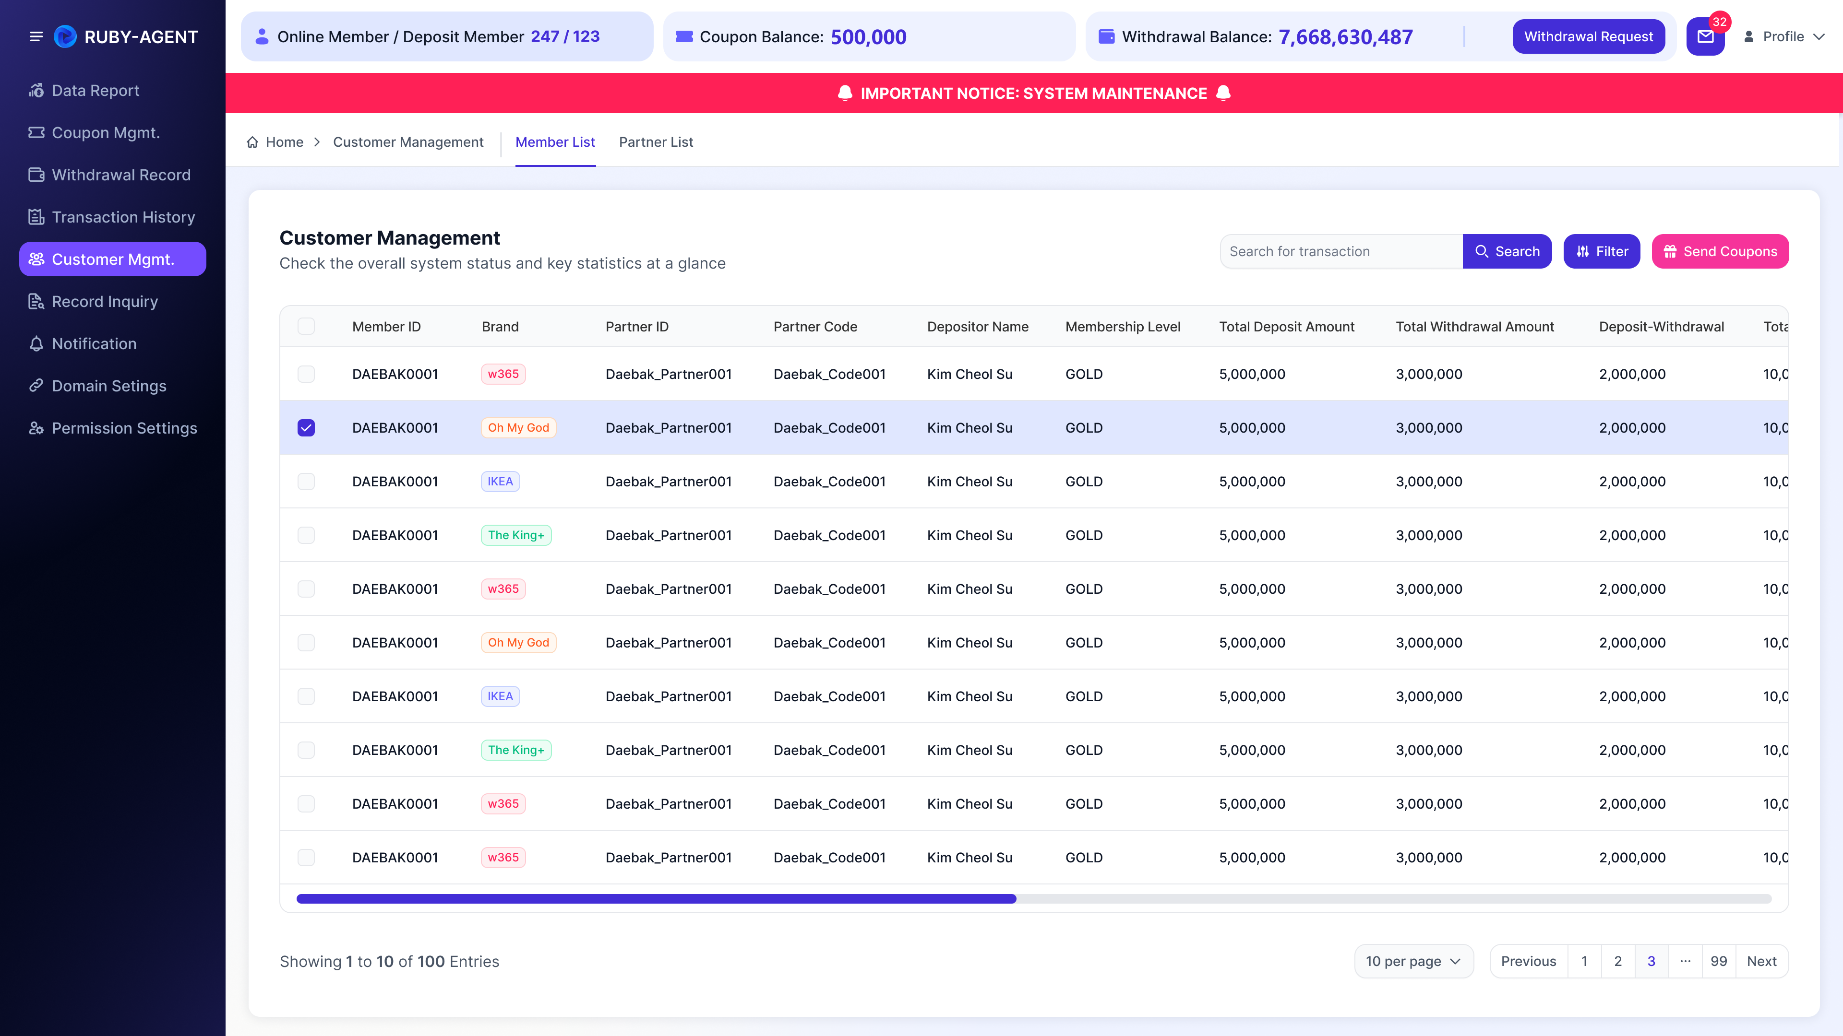Click the Membership Level column header
Image resolution: width=1843 pixels, height=1036 pixels.
click(1123, 327)
